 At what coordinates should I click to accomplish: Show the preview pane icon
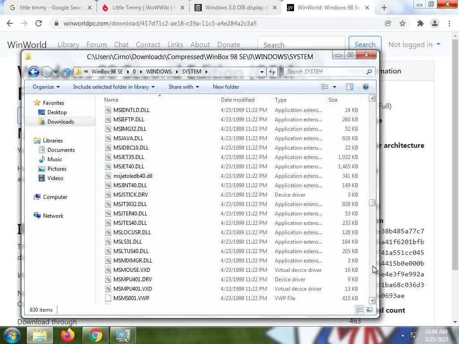[x=350, y=87]
